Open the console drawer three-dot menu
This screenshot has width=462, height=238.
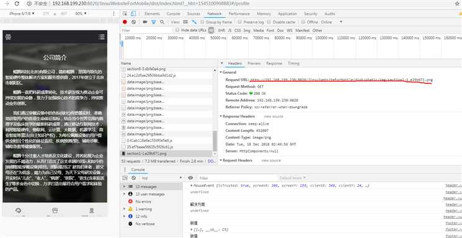(125, 170)
